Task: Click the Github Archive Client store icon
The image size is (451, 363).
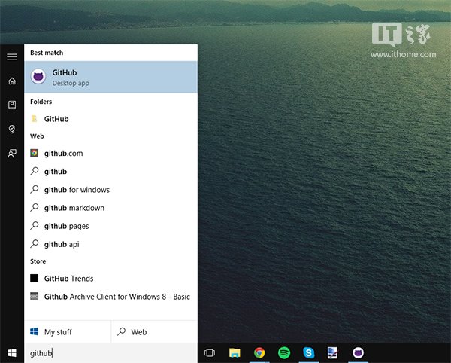Action: pyautogui.click(x=35, y=296)
